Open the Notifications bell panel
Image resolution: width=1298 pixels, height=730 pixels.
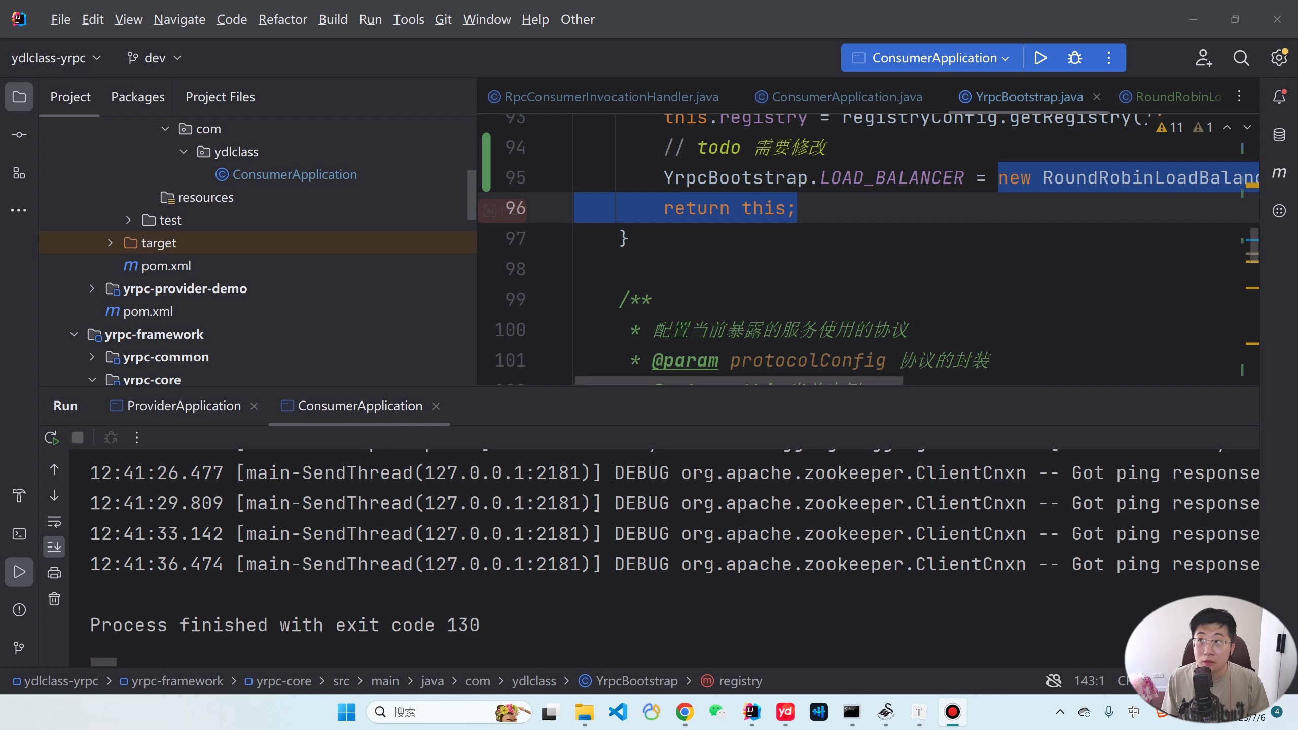click(1279, 96)
